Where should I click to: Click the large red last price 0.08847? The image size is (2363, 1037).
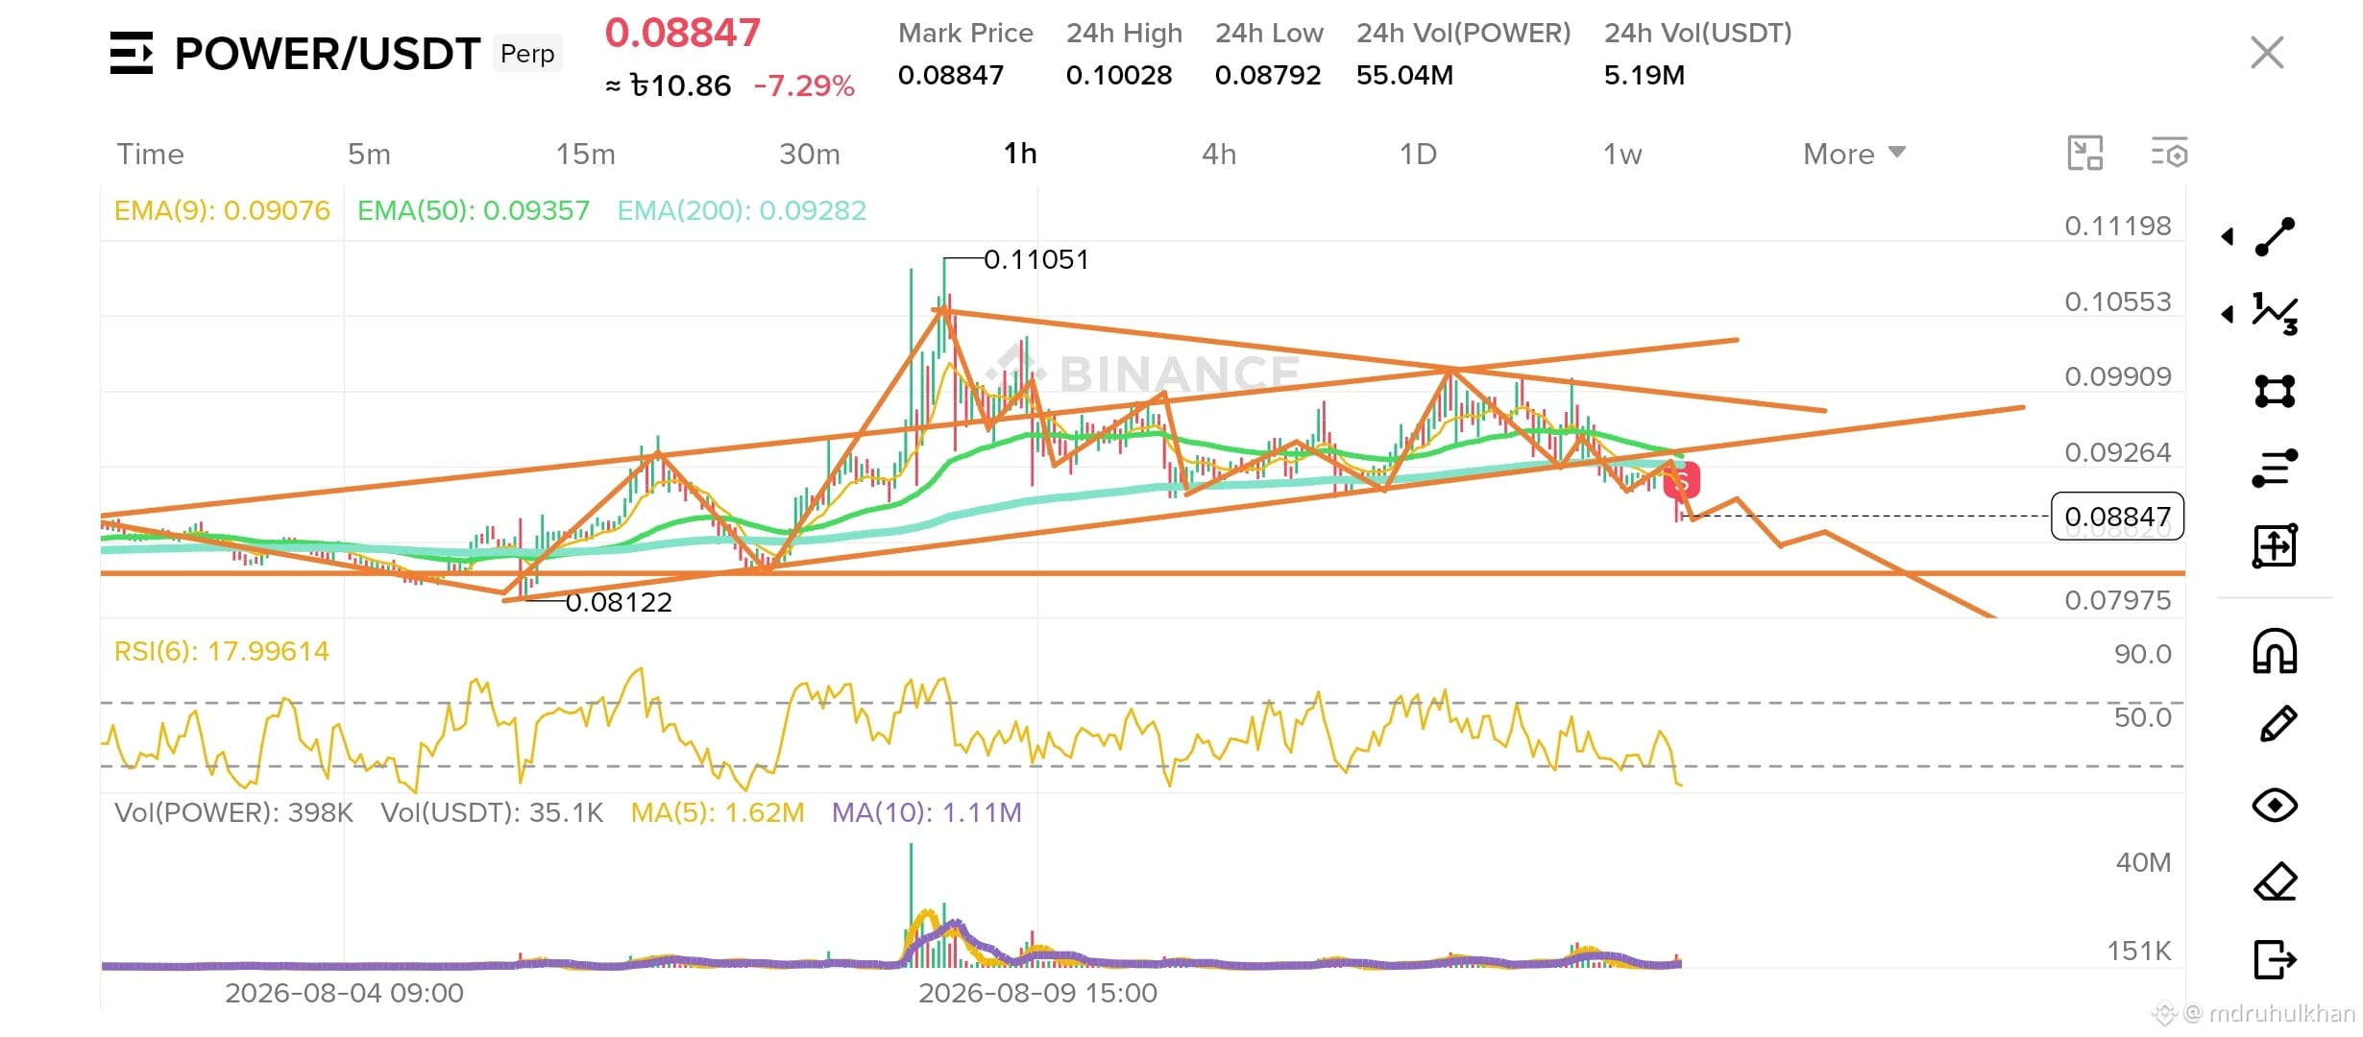pyautogui.click(x=683, y=33)
